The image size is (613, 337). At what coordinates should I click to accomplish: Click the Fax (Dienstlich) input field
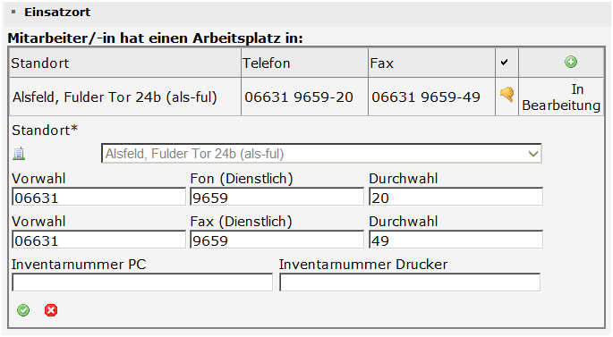277,240
